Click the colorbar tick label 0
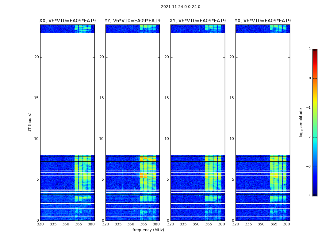 click(x=309, y=78)
